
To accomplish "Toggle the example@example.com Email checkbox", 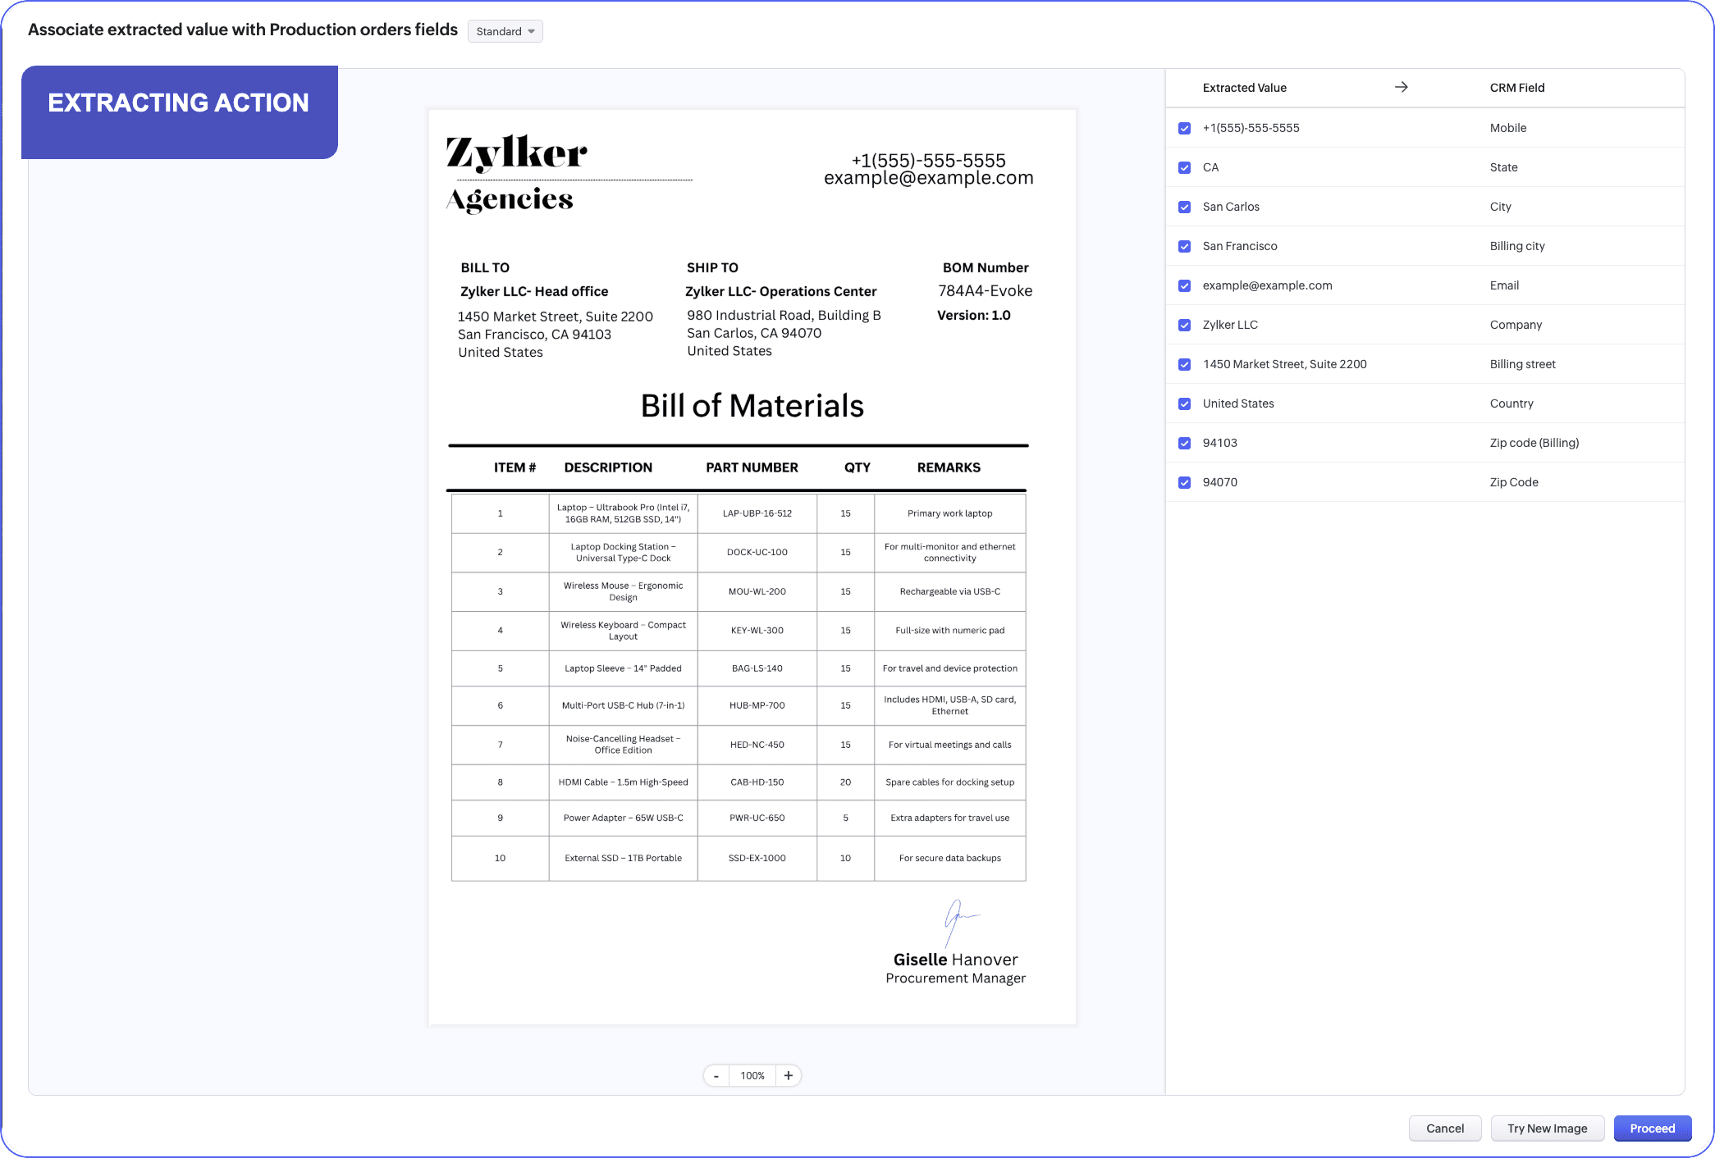I will (x=1184, y=285).
